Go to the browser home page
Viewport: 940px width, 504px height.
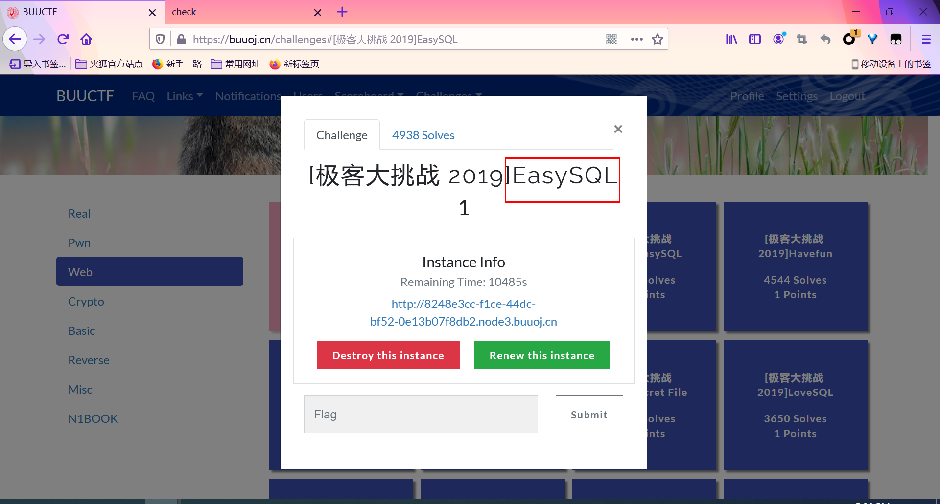click(86, 39)
